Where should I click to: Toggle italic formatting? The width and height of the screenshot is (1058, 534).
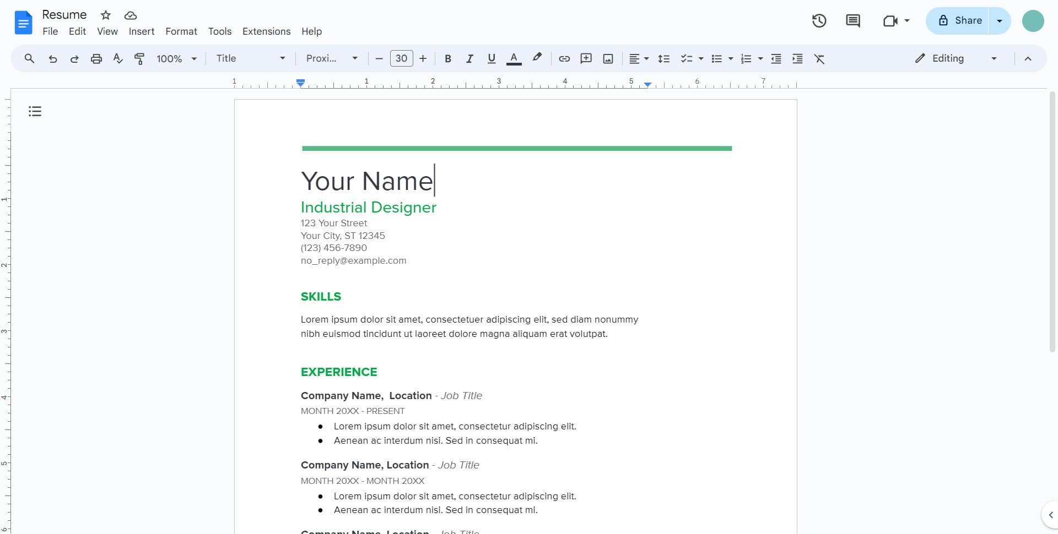click(469, 58)
